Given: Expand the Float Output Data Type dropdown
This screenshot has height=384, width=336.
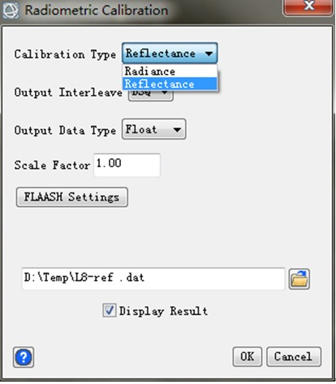Looking at the screenshot, I should pos(154,129).
